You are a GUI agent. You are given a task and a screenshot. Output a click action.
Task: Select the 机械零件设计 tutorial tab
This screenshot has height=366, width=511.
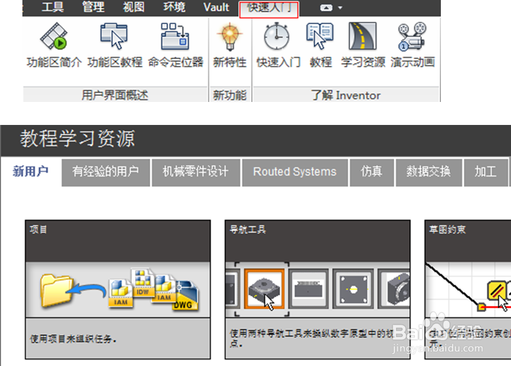pyautogui.click(x=196, y=173)
